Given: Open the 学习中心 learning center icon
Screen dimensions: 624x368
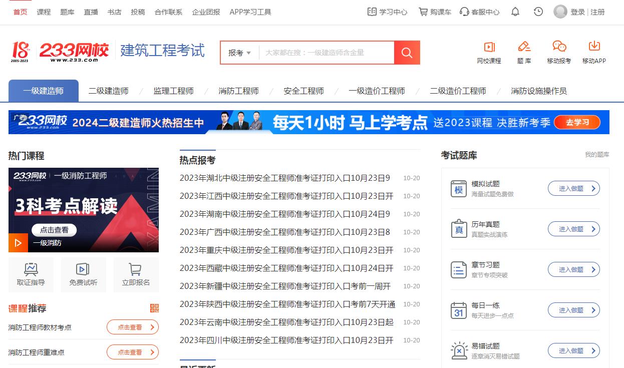Looking at the screenshot, I should tap(372, 12).
